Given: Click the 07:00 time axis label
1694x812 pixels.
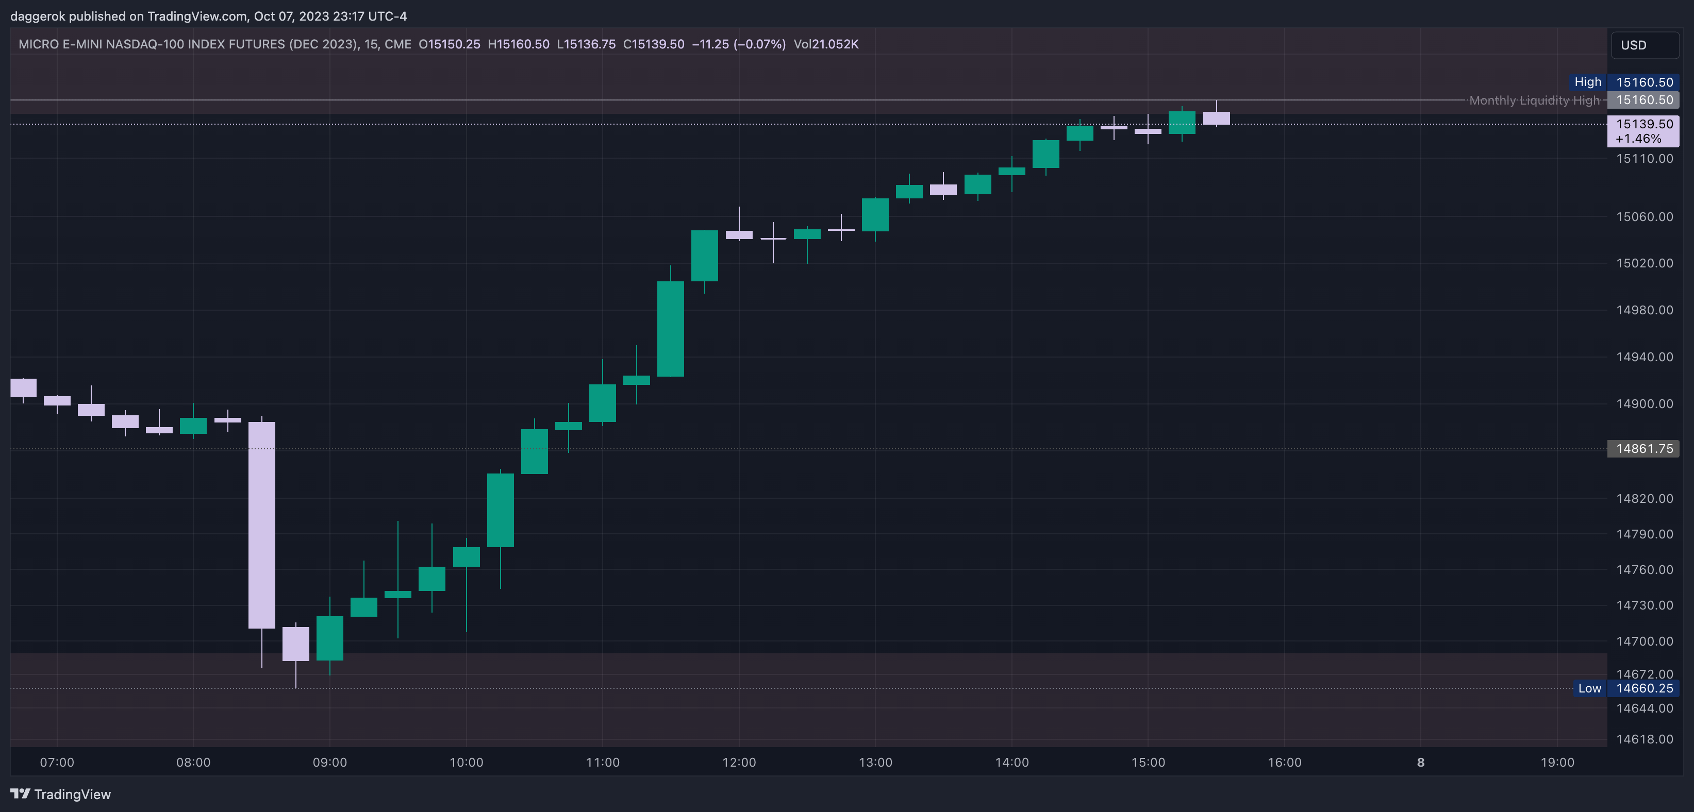Looking at the screenshot, I should tap(57, 762).
